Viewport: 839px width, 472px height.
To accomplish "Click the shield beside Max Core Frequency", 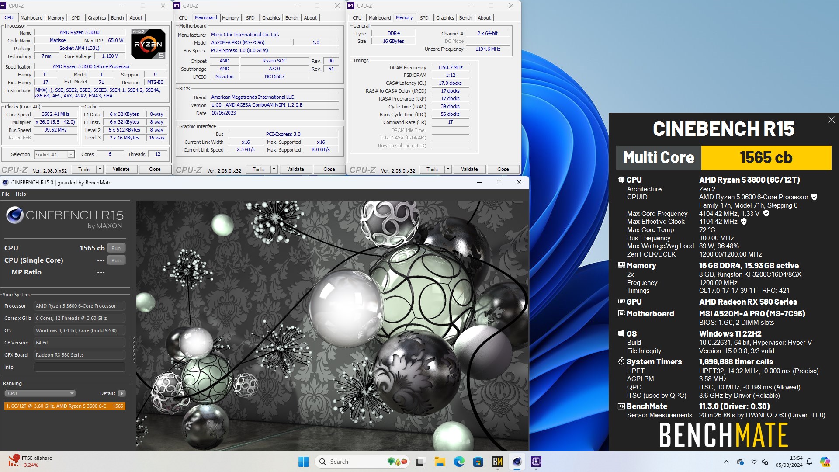I will [766, 213].
